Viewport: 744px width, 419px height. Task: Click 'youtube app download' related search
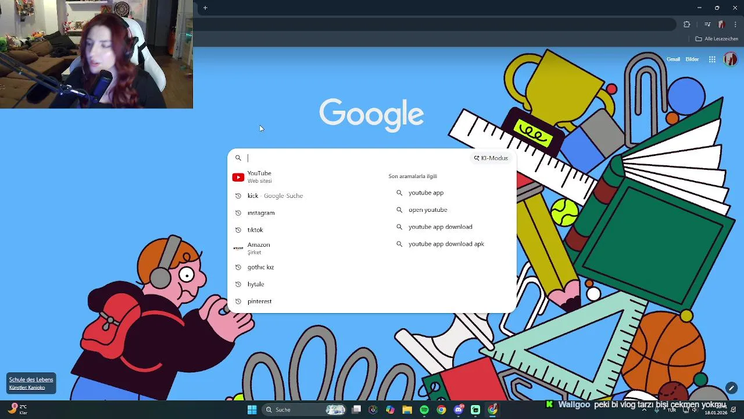pyautogui.click(x=441, y=227)
